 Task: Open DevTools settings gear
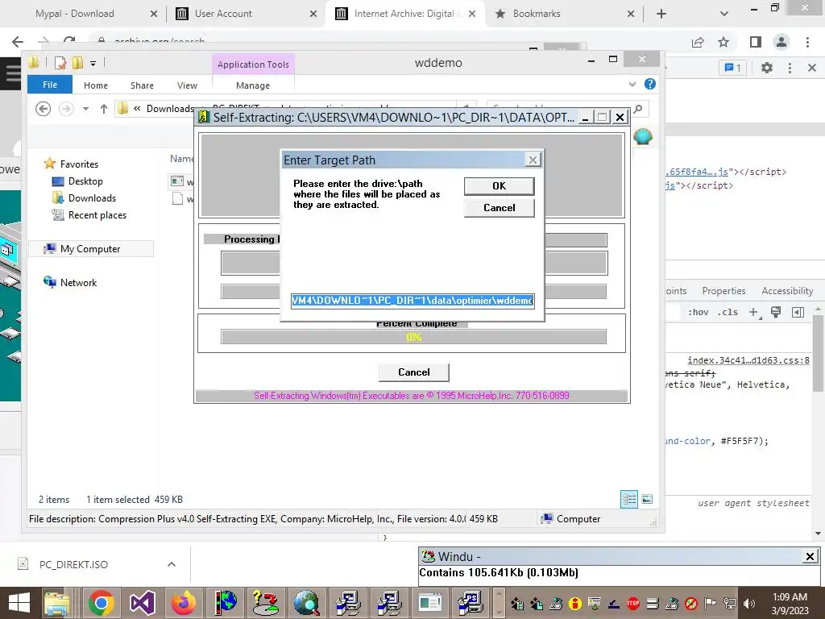tap(767, 68)
